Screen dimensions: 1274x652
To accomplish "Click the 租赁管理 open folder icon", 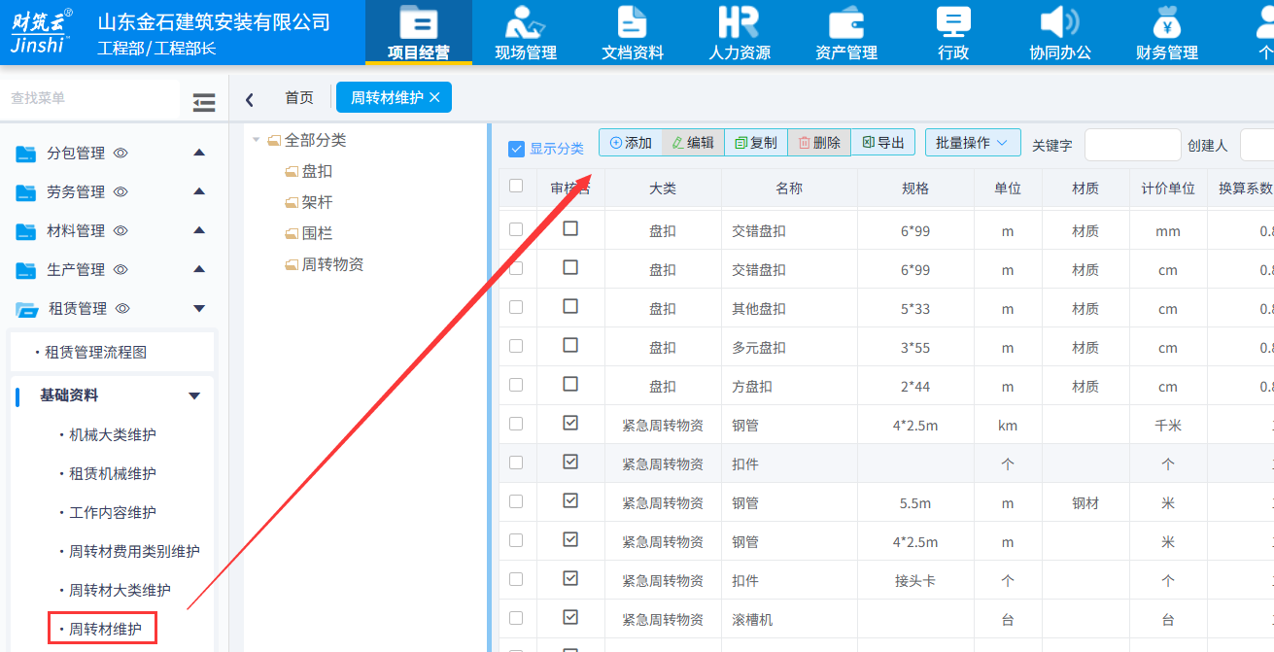I will (x=26, y=309).
